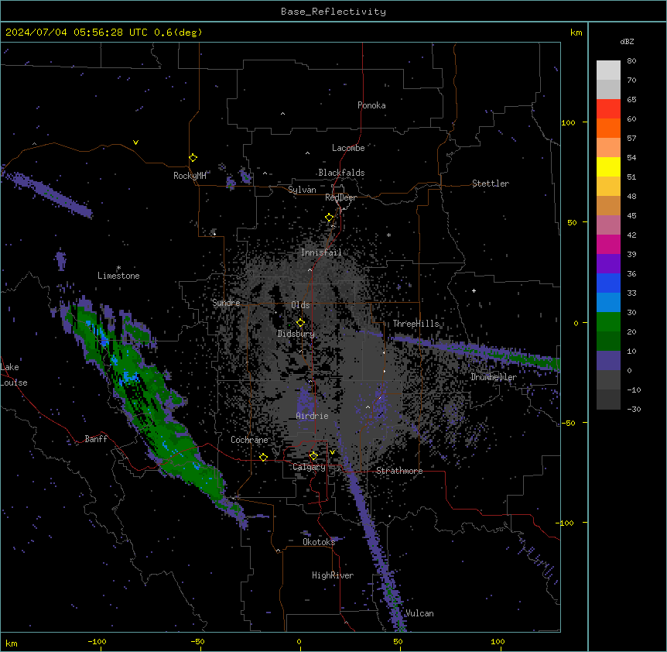Click the white plus marker east of ThreeHills
Image resolution: width=667 pixels, height=652 pixels.
coord(474,290)
